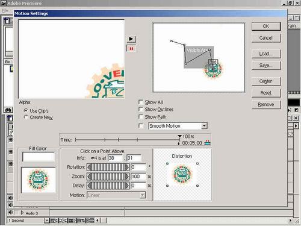Click the red pause preview button
The height and width of the screenshot is (226, 301).
click(x=131, y=49)
